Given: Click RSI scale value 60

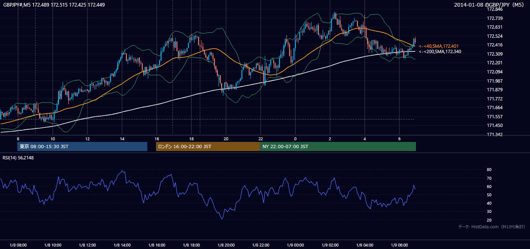Looking at the screenshot, I should point(489,186).
